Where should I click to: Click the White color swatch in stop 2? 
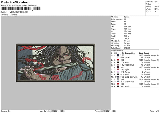(x=118, y=58)
